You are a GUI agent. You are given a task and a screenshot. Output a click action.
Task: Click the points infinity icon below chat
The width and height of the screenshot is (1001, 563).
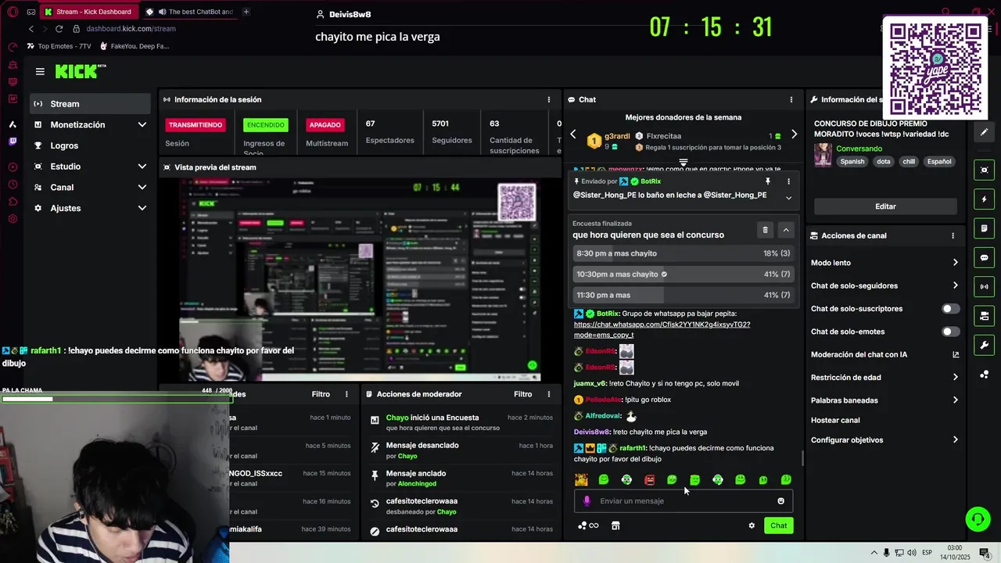click(588, 525)
